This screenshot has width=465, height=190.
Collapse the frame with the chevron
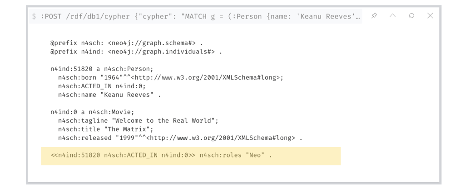[x=393, y=16]
